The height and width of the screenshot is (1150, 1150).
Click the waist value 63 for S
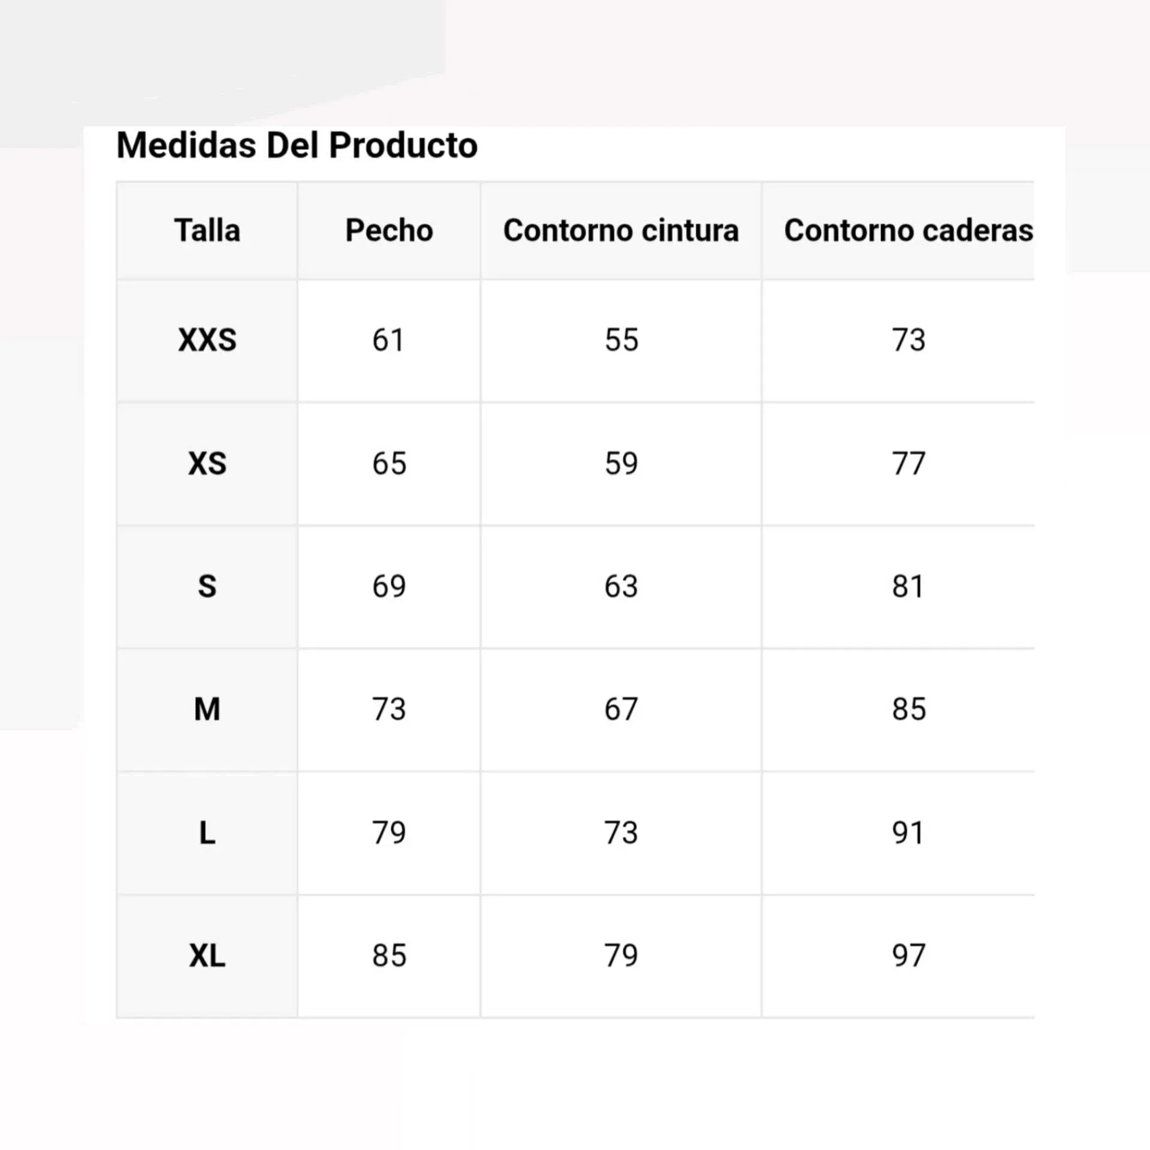[x=621, y=587]
